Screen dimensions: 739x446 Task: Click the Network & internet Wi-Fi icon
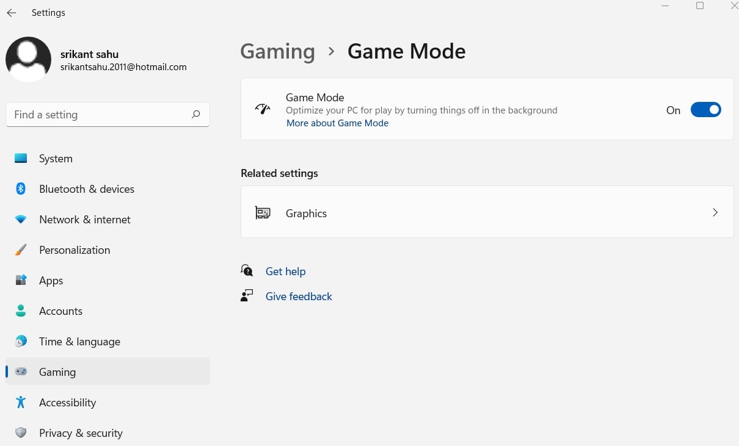click(x=21, y=220)
